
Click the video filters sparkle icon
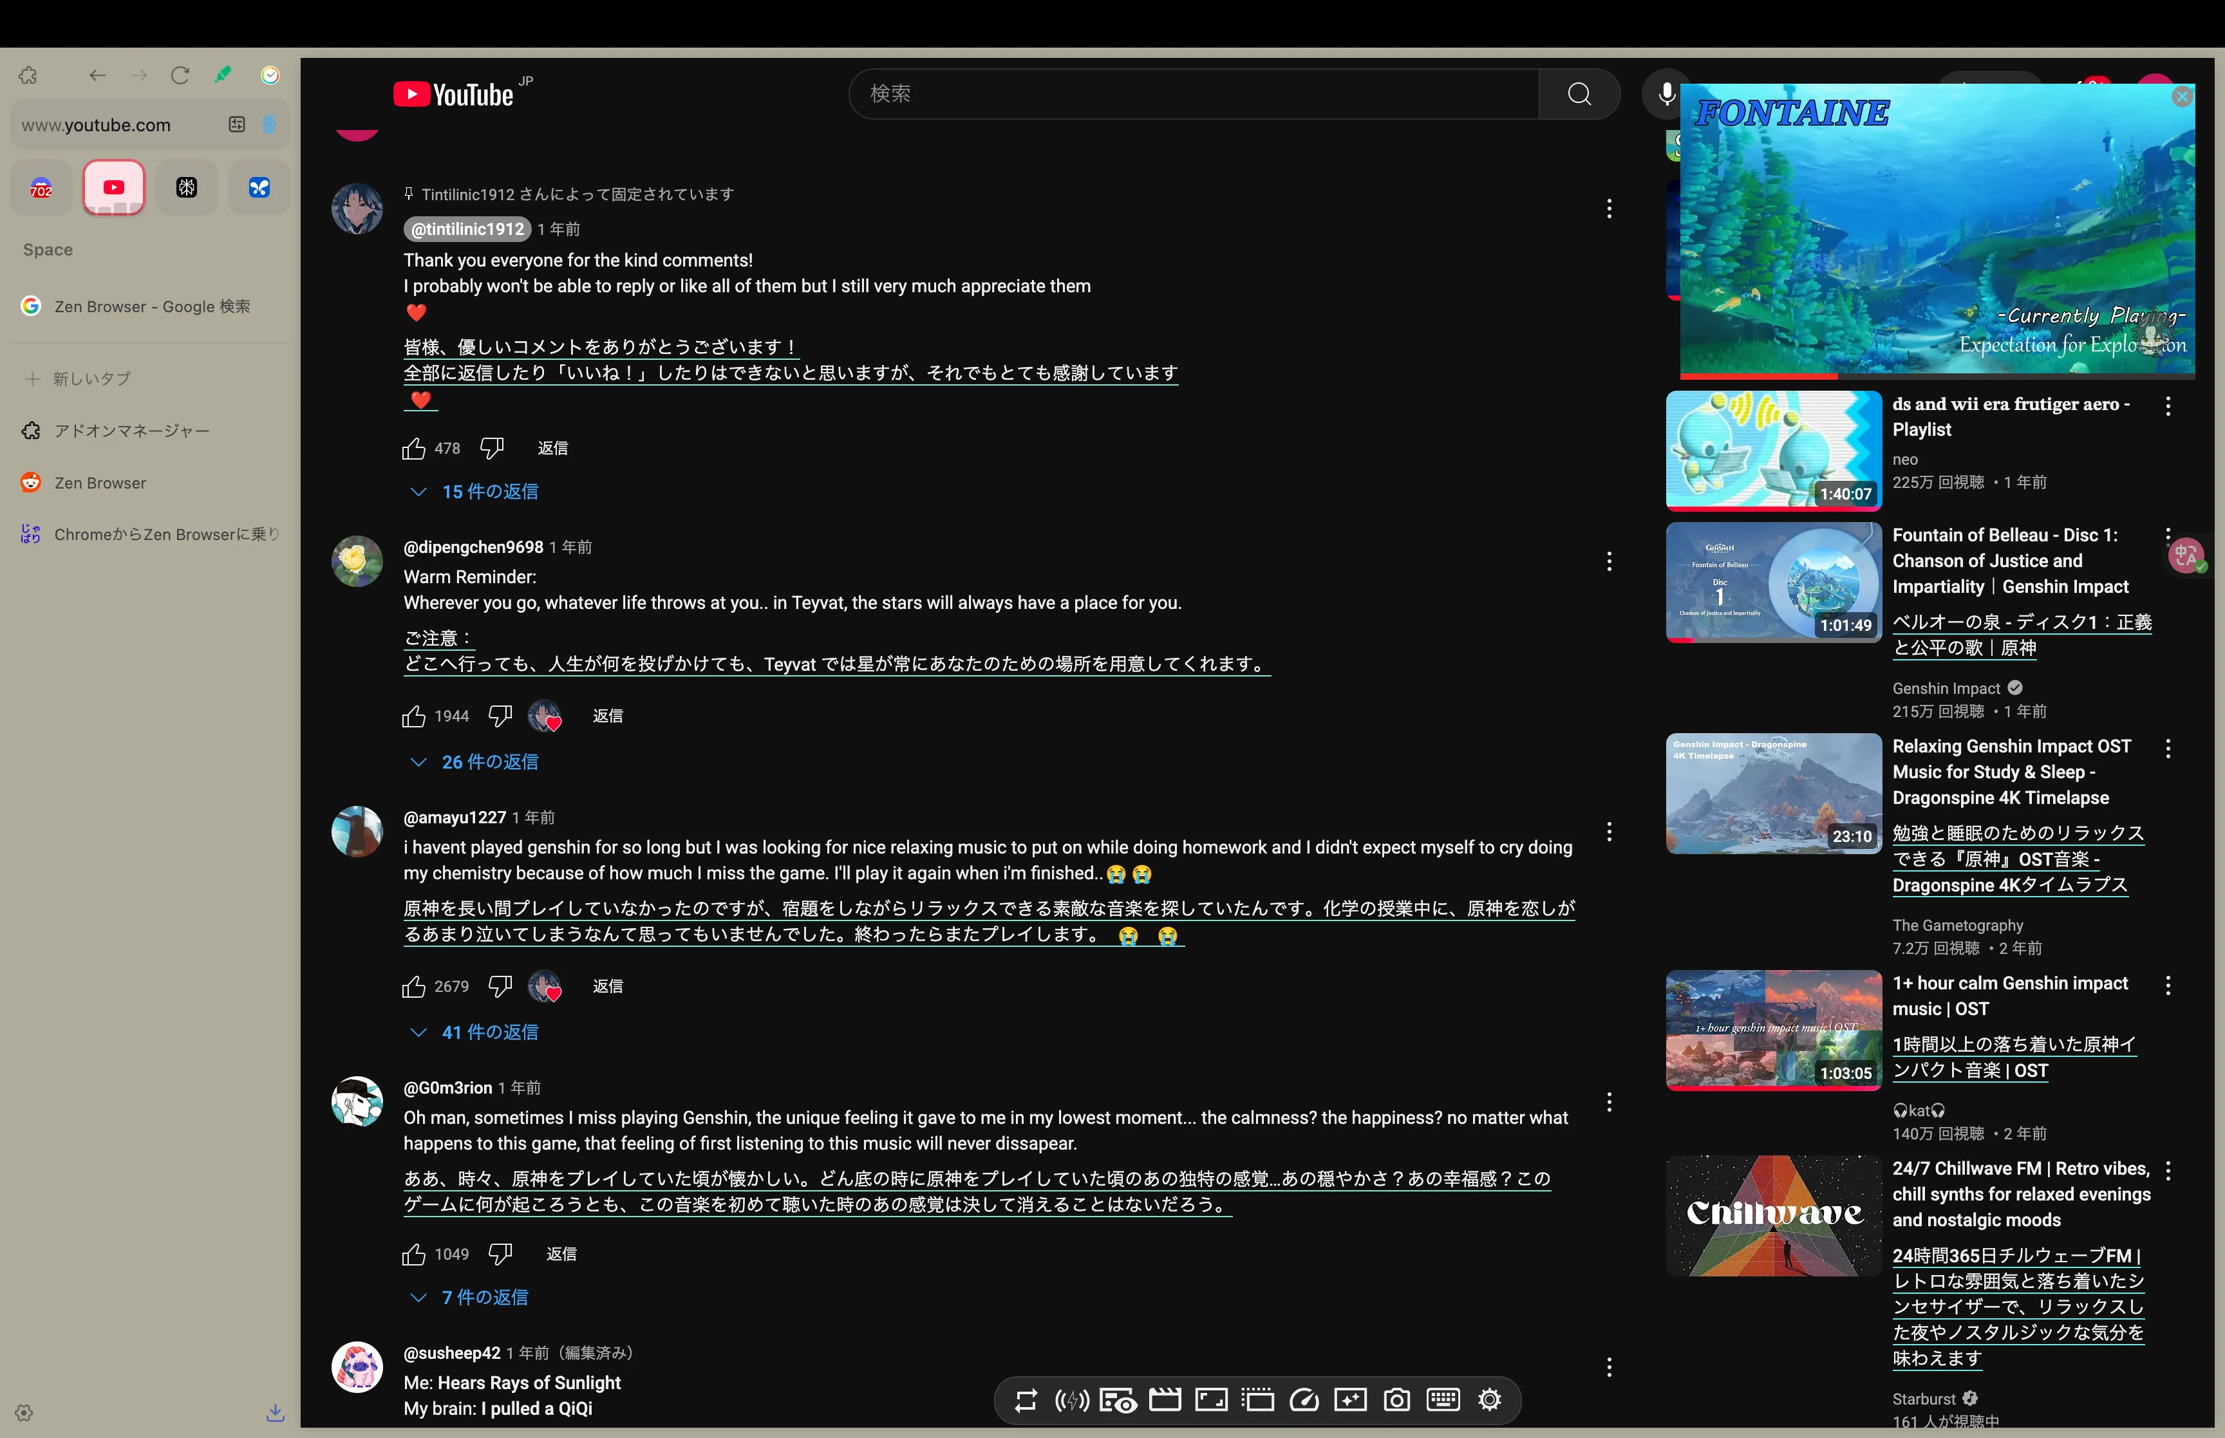click(x=1350, y=1400)
